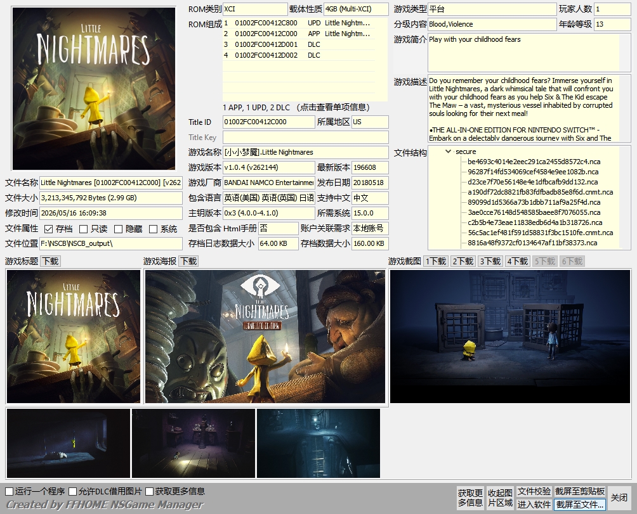
Task: Select a190df72dc8821fb83fdfbadb85e8f6d.cnmt.nca file
Action: (541, 192)
